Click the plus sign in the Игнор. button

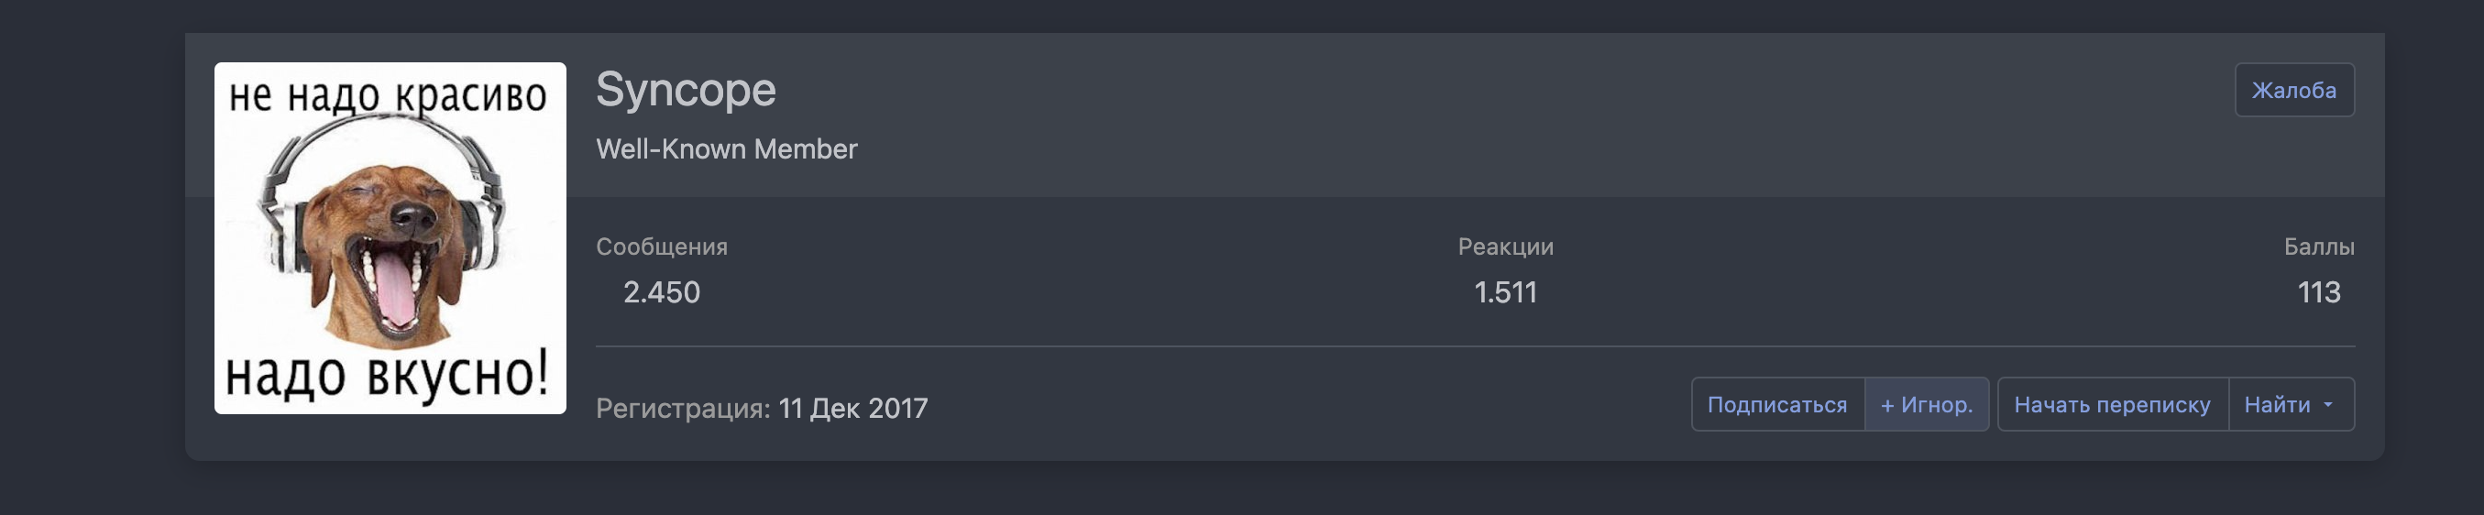pyautogui.click(x=1888, y=405)
